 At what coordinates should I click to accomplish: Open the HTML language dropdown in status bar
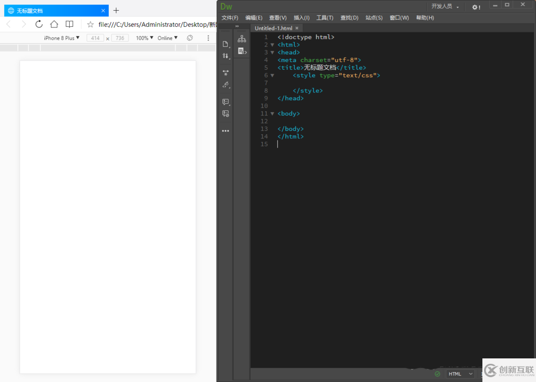(460, 374)
